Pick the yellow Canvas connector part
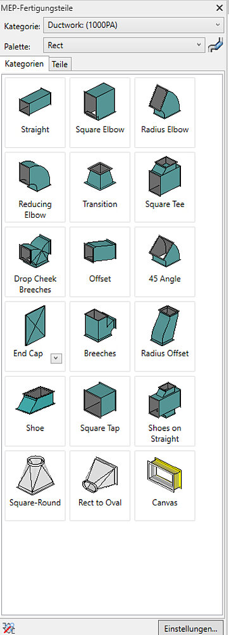 (x=165, y=486)
